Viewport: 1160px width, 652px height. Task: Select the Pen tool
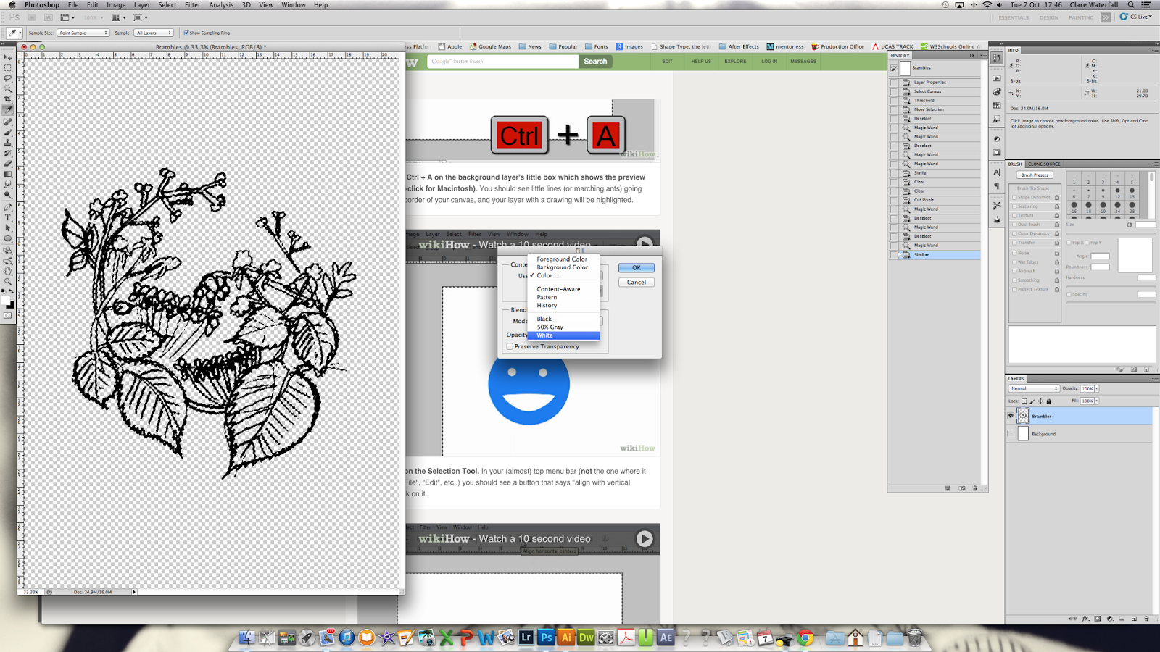point(7,206)
